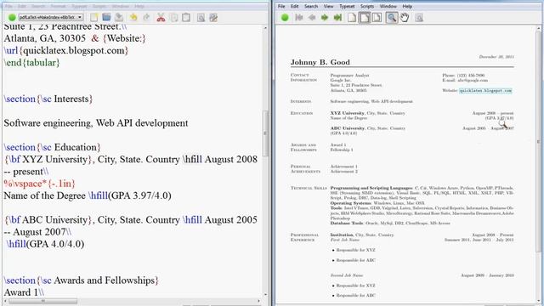The width and height of the screenshot is (544, 306).
Task: Open Find in the editor toolbar
Action: point(201,17)
